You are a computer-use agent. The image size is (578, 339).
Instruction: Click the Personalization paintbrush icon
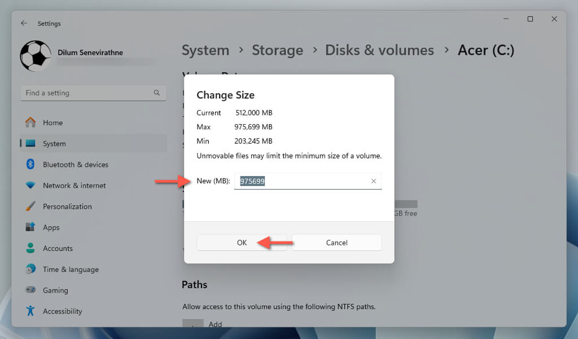pos(30,206)
